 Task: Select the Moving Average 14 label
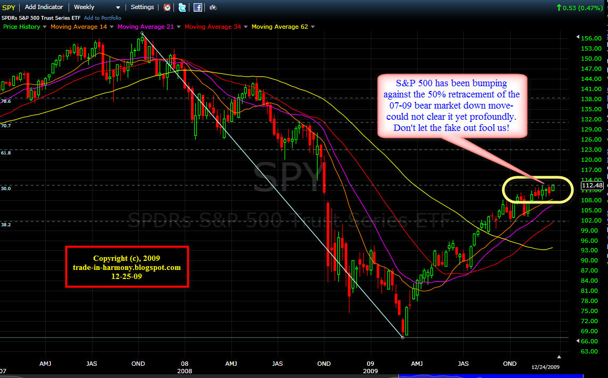tap(79, 27)
